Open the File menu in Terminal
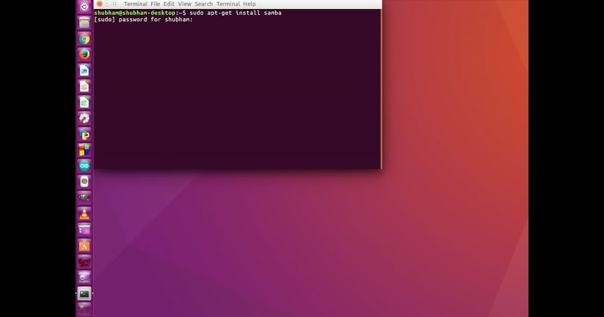The width and height of the screenshot is (604, 317). [x=155, y=4]
